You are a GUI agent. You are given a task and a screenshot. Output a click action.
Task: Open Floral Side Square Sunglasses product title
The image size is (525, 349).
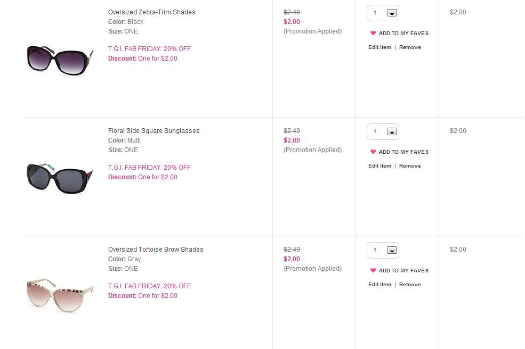[154, 131]
